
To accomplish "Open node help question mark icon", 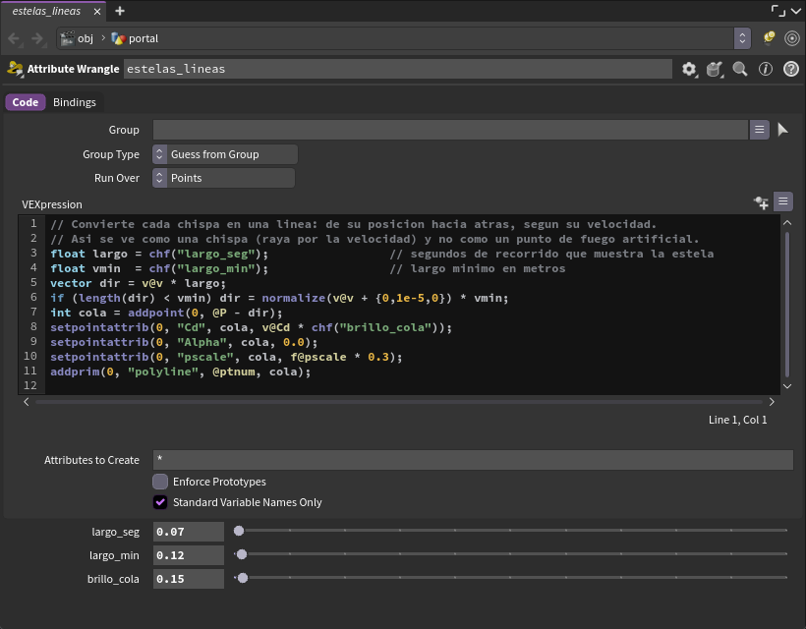I will 791,69.
